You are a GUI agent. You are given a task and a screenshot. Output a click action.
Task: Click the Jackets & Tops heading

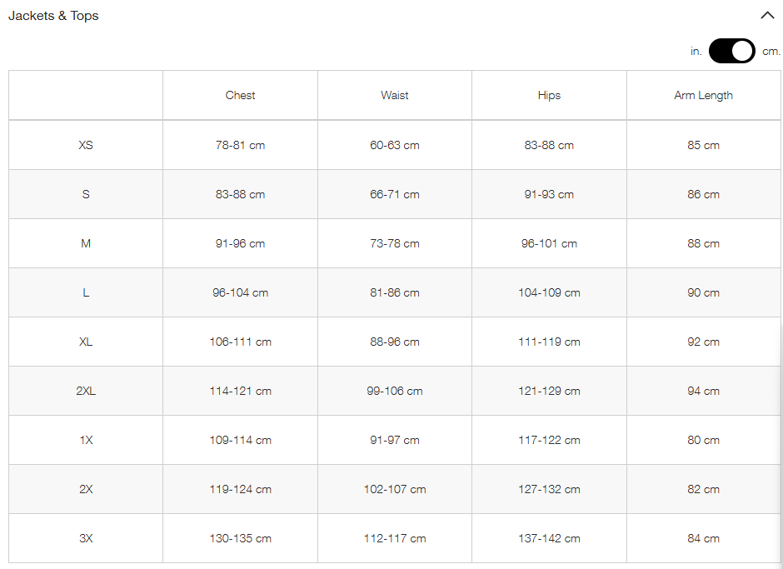tap(53, 16)
